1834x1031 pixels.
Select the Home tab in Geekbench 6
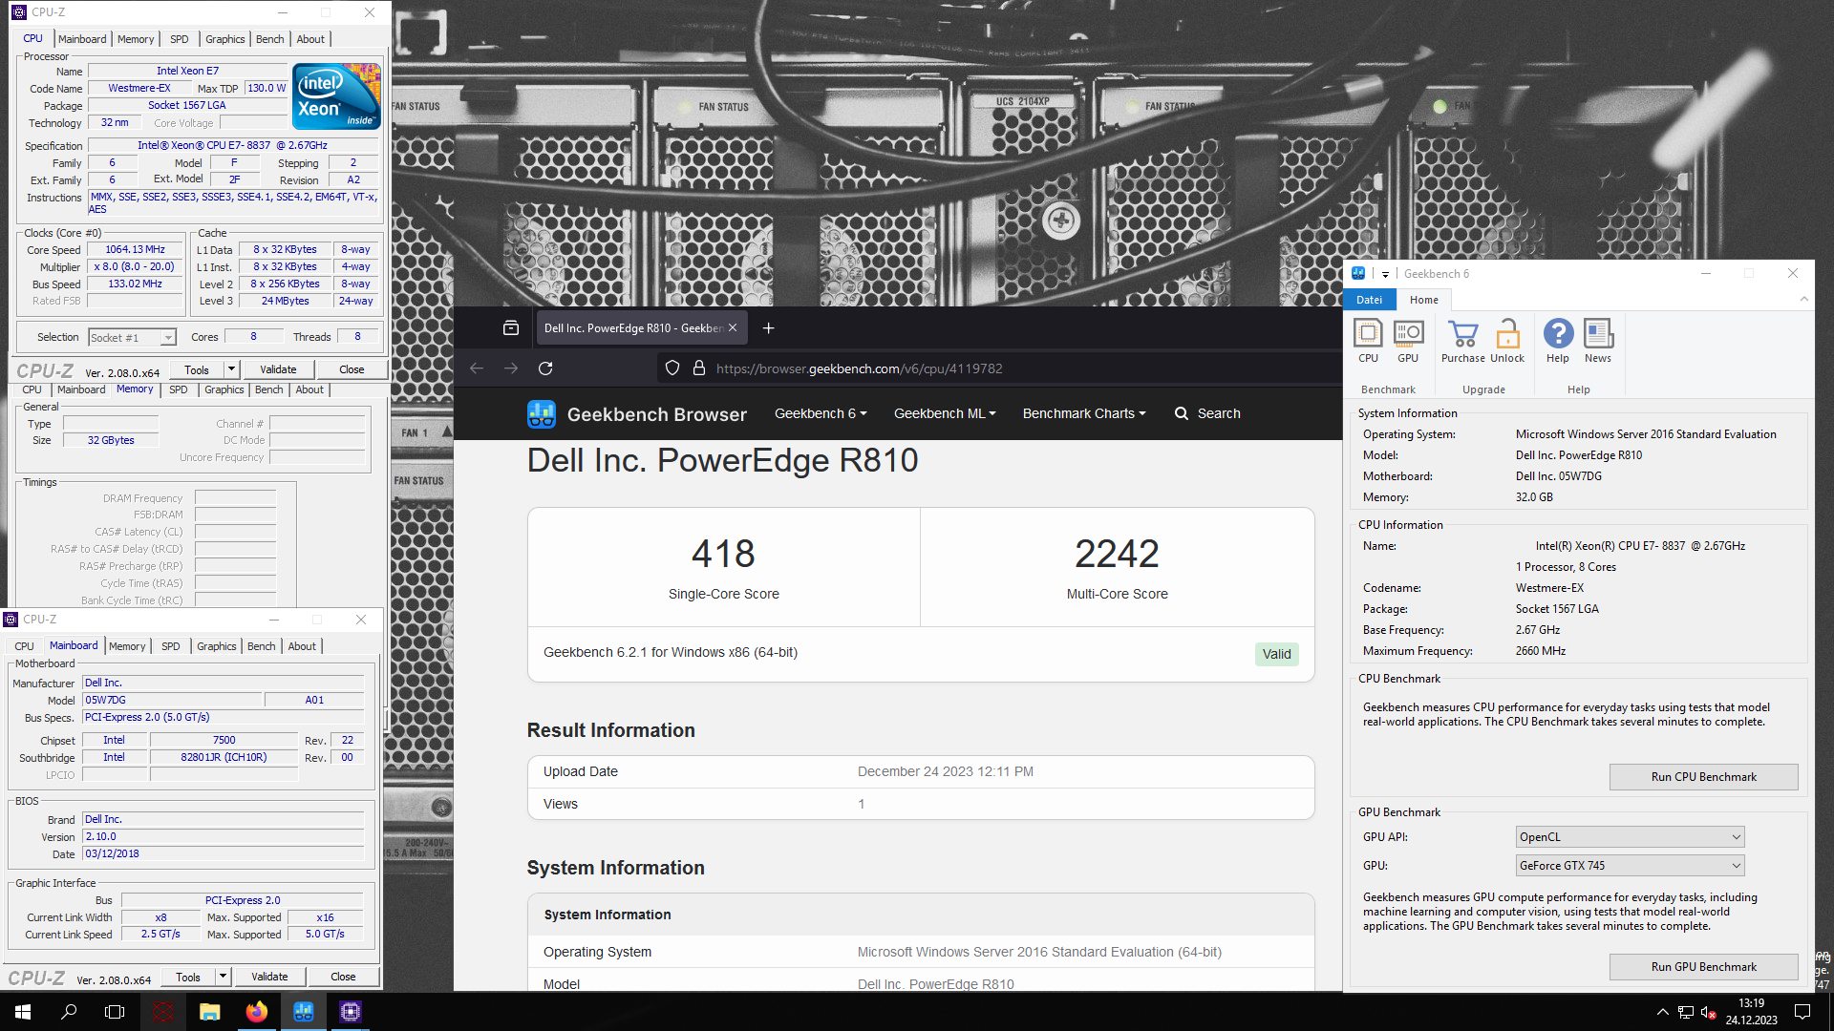tap(1424, 300)
